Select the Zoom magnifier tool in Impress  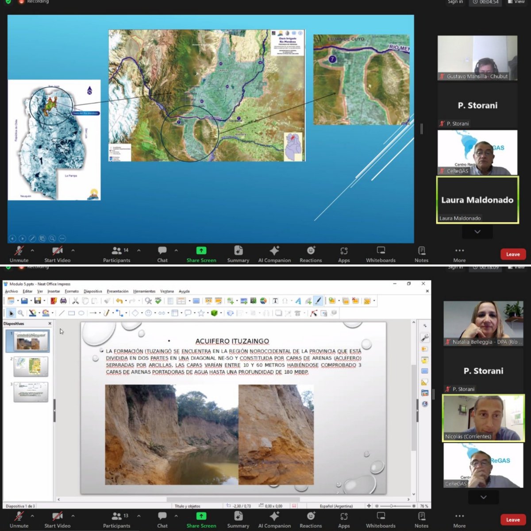coord(21,313)
